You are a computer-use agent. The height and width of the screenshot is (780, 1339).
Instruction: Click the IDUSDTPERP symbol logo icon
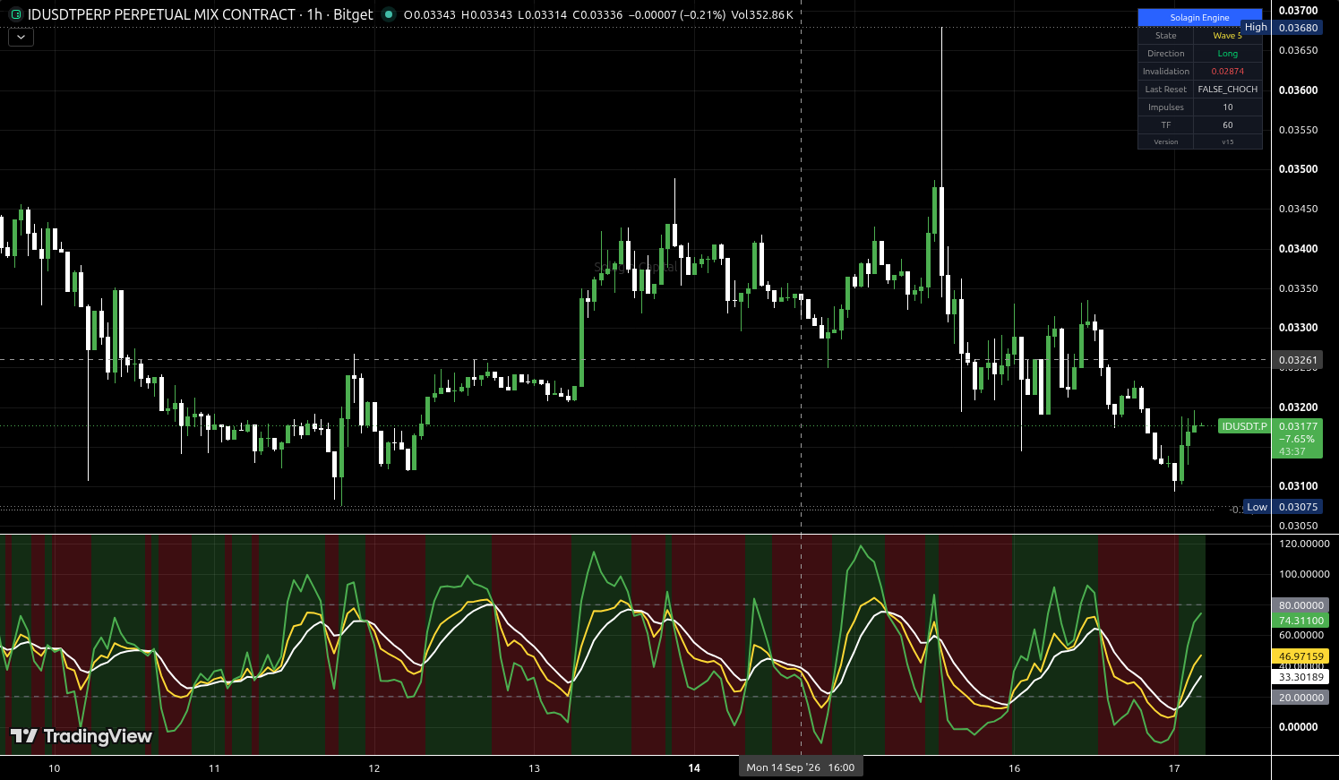(x=15, y=14)
